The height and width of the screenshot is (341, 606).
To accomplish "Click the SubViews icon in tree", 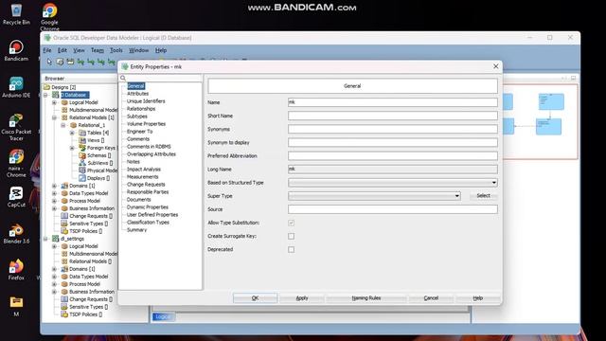I will point(82,163).
